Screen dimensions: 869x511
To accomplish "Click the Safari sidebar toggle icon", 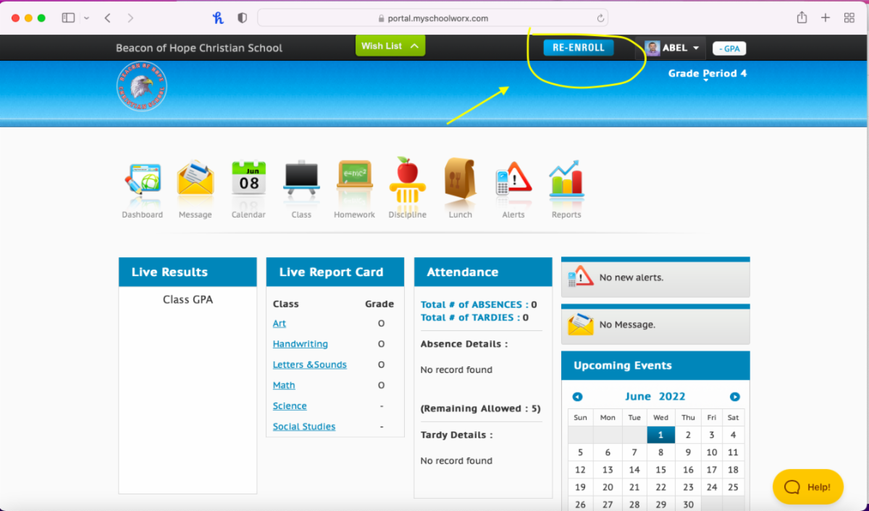I will (68, 18).
